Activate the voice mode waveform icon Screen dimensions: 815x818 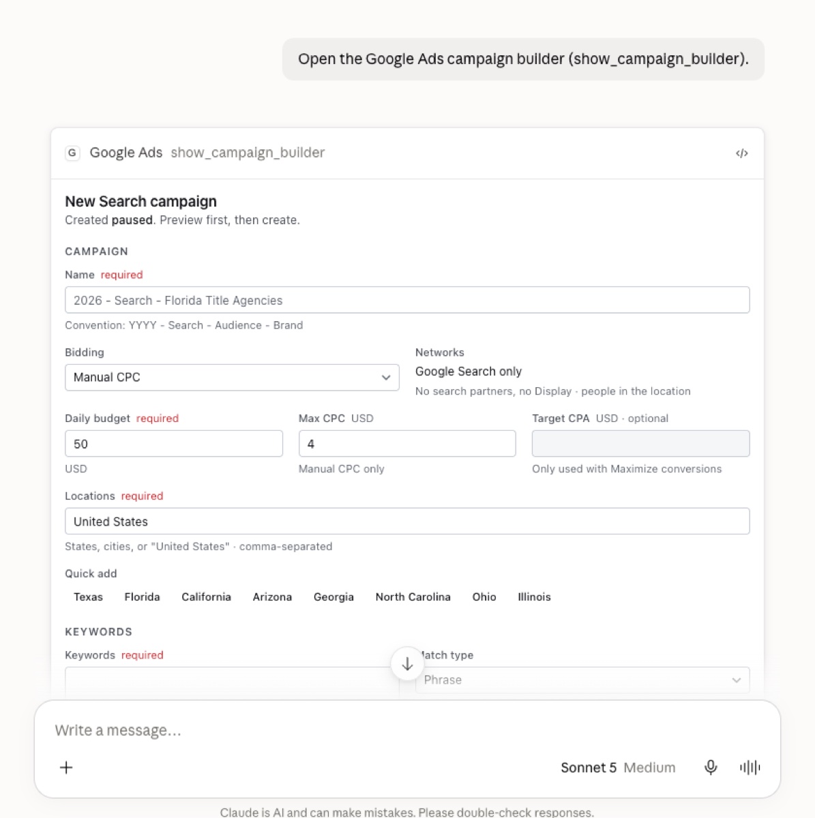tap(750, 768)
